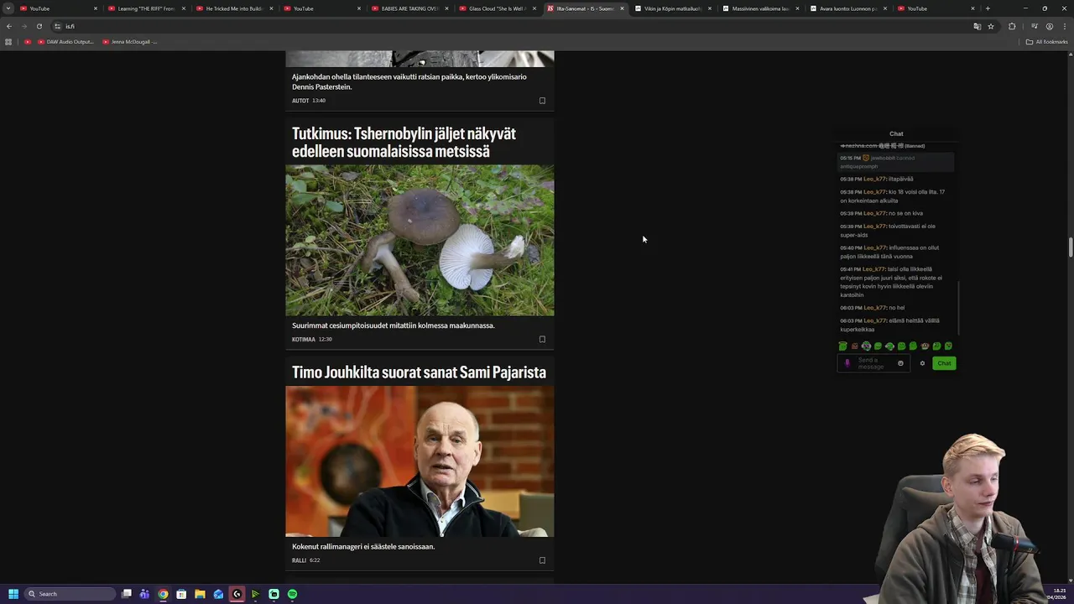The height and width of the screenshot is (604, 1074).
Task: Open the AUTOT category label
Action: click(300, 101)
